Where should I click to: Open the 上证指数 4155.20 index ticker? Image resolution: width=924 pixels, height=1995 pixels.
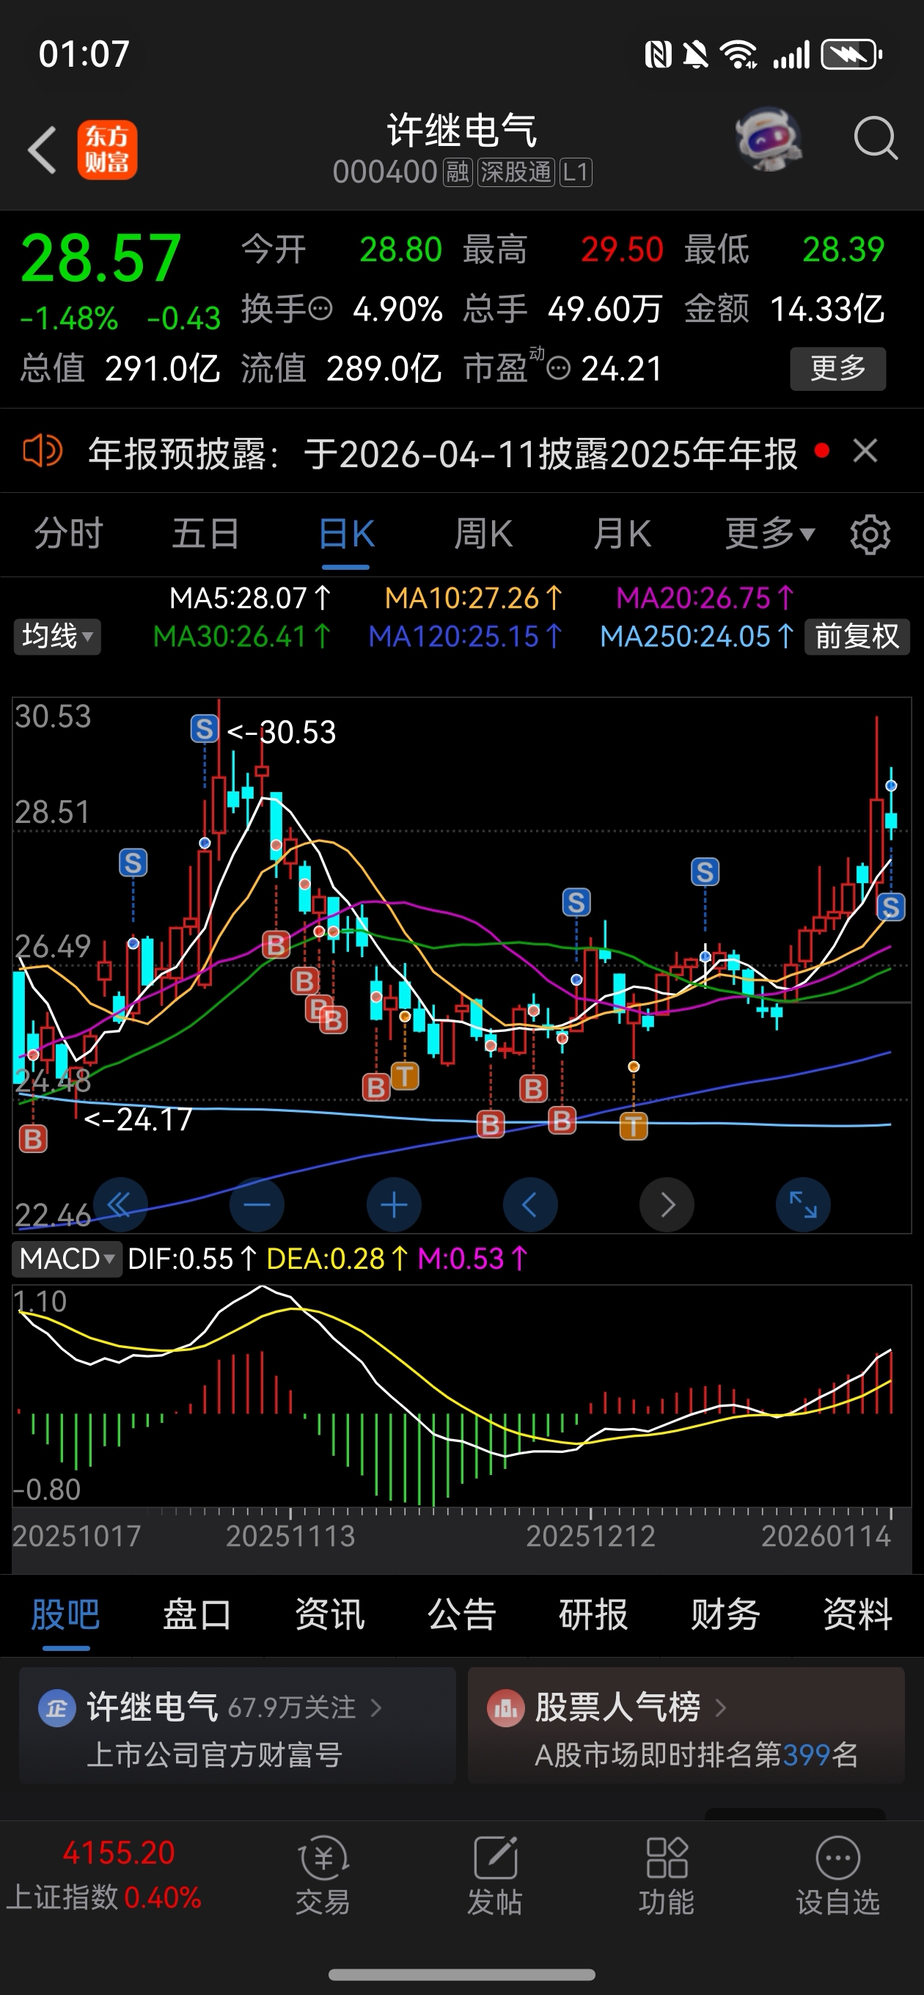click(x=104, y=1875)
